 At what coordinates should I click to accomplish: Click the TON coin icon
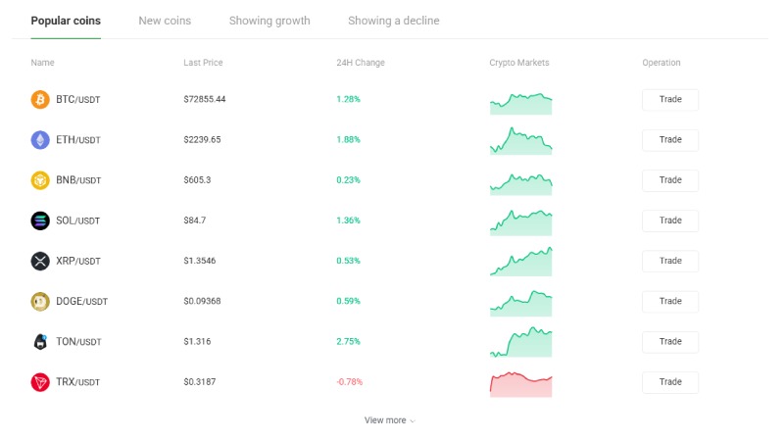40,342
